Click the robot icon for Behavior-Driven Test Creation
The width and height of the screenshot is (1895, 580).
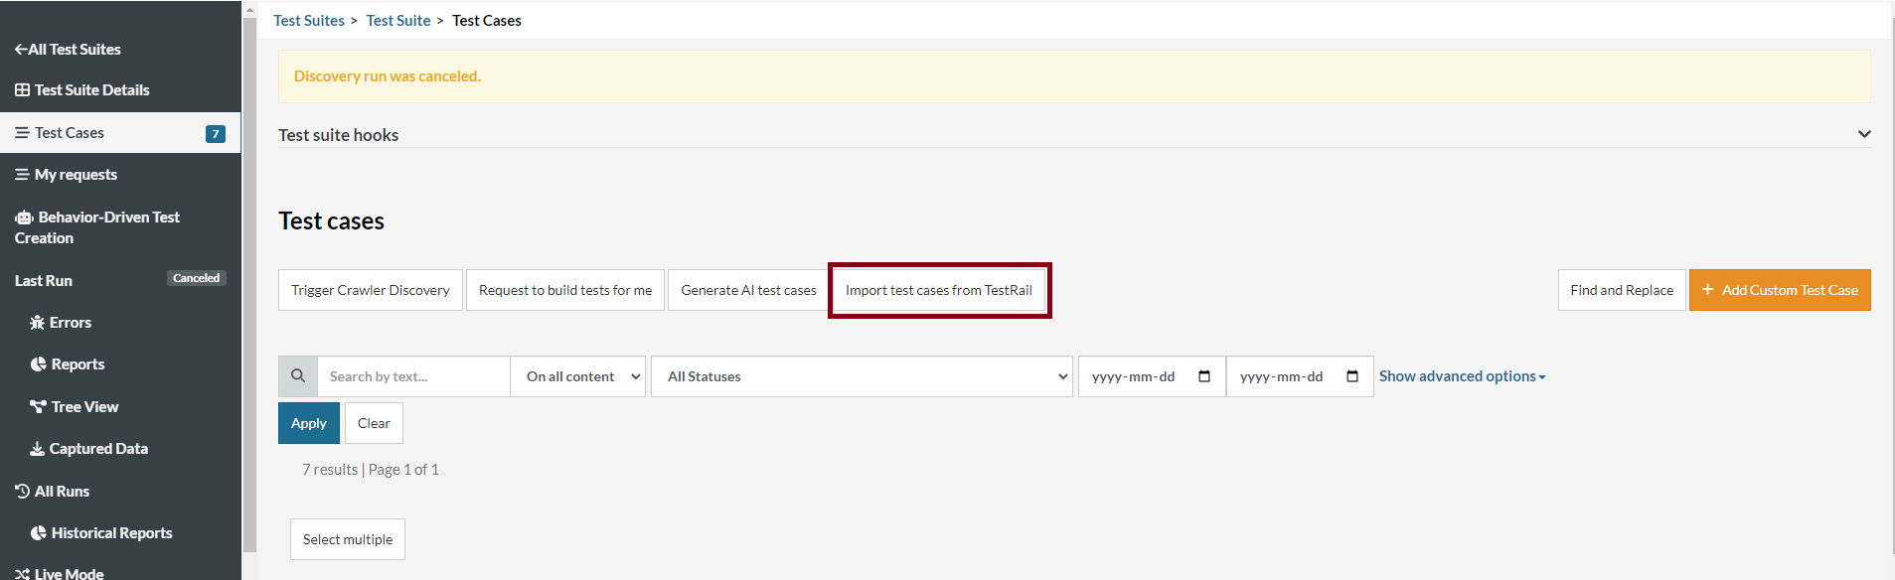(24, 217)
